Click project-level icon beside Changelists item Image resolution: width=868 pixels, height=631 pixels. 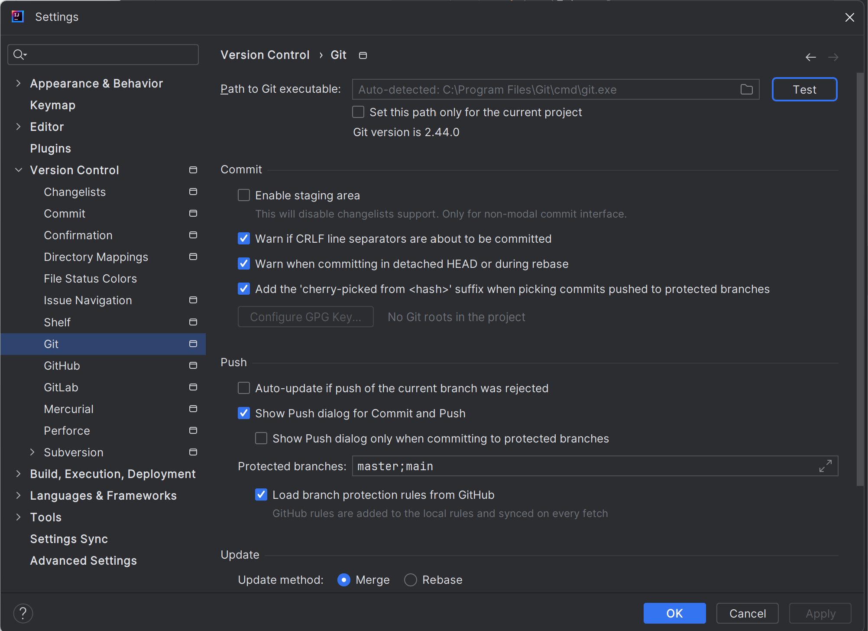click(193, 192)
